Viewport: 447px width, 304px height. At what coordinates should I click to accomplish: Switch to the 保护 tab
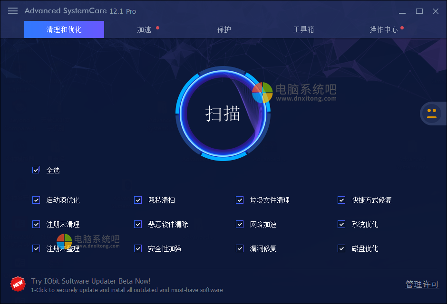(224, 29)
